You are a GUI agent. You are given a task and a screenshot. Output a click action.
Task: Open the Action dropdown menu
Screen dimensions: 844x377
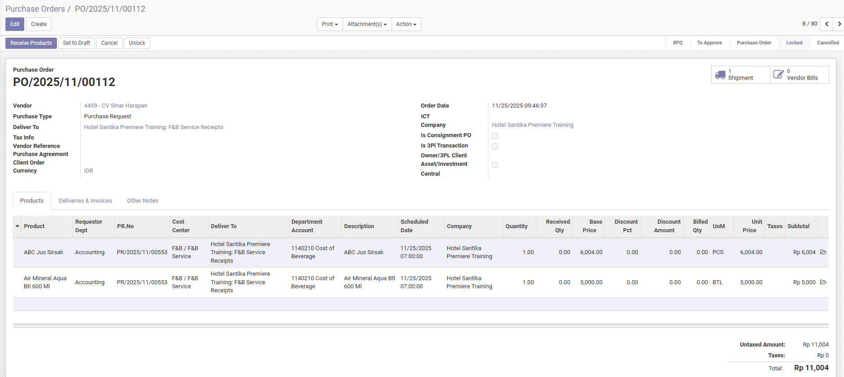point(406,24)
